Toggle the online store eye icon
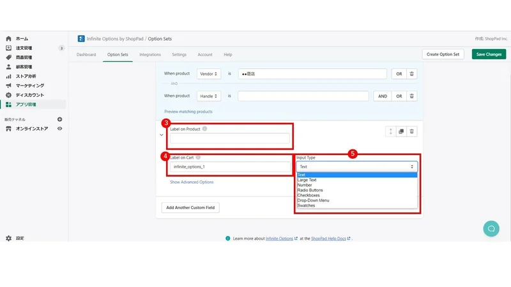The height and width of the screenshot is (287, 511). (x=59, y=129)
